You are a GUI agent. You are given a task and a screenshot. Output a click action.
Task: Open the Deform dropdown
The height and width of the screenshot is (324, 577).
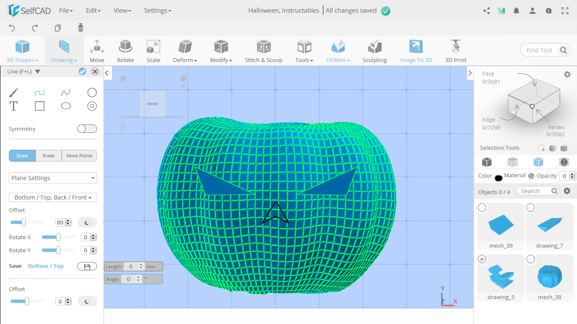click(185, 51)
